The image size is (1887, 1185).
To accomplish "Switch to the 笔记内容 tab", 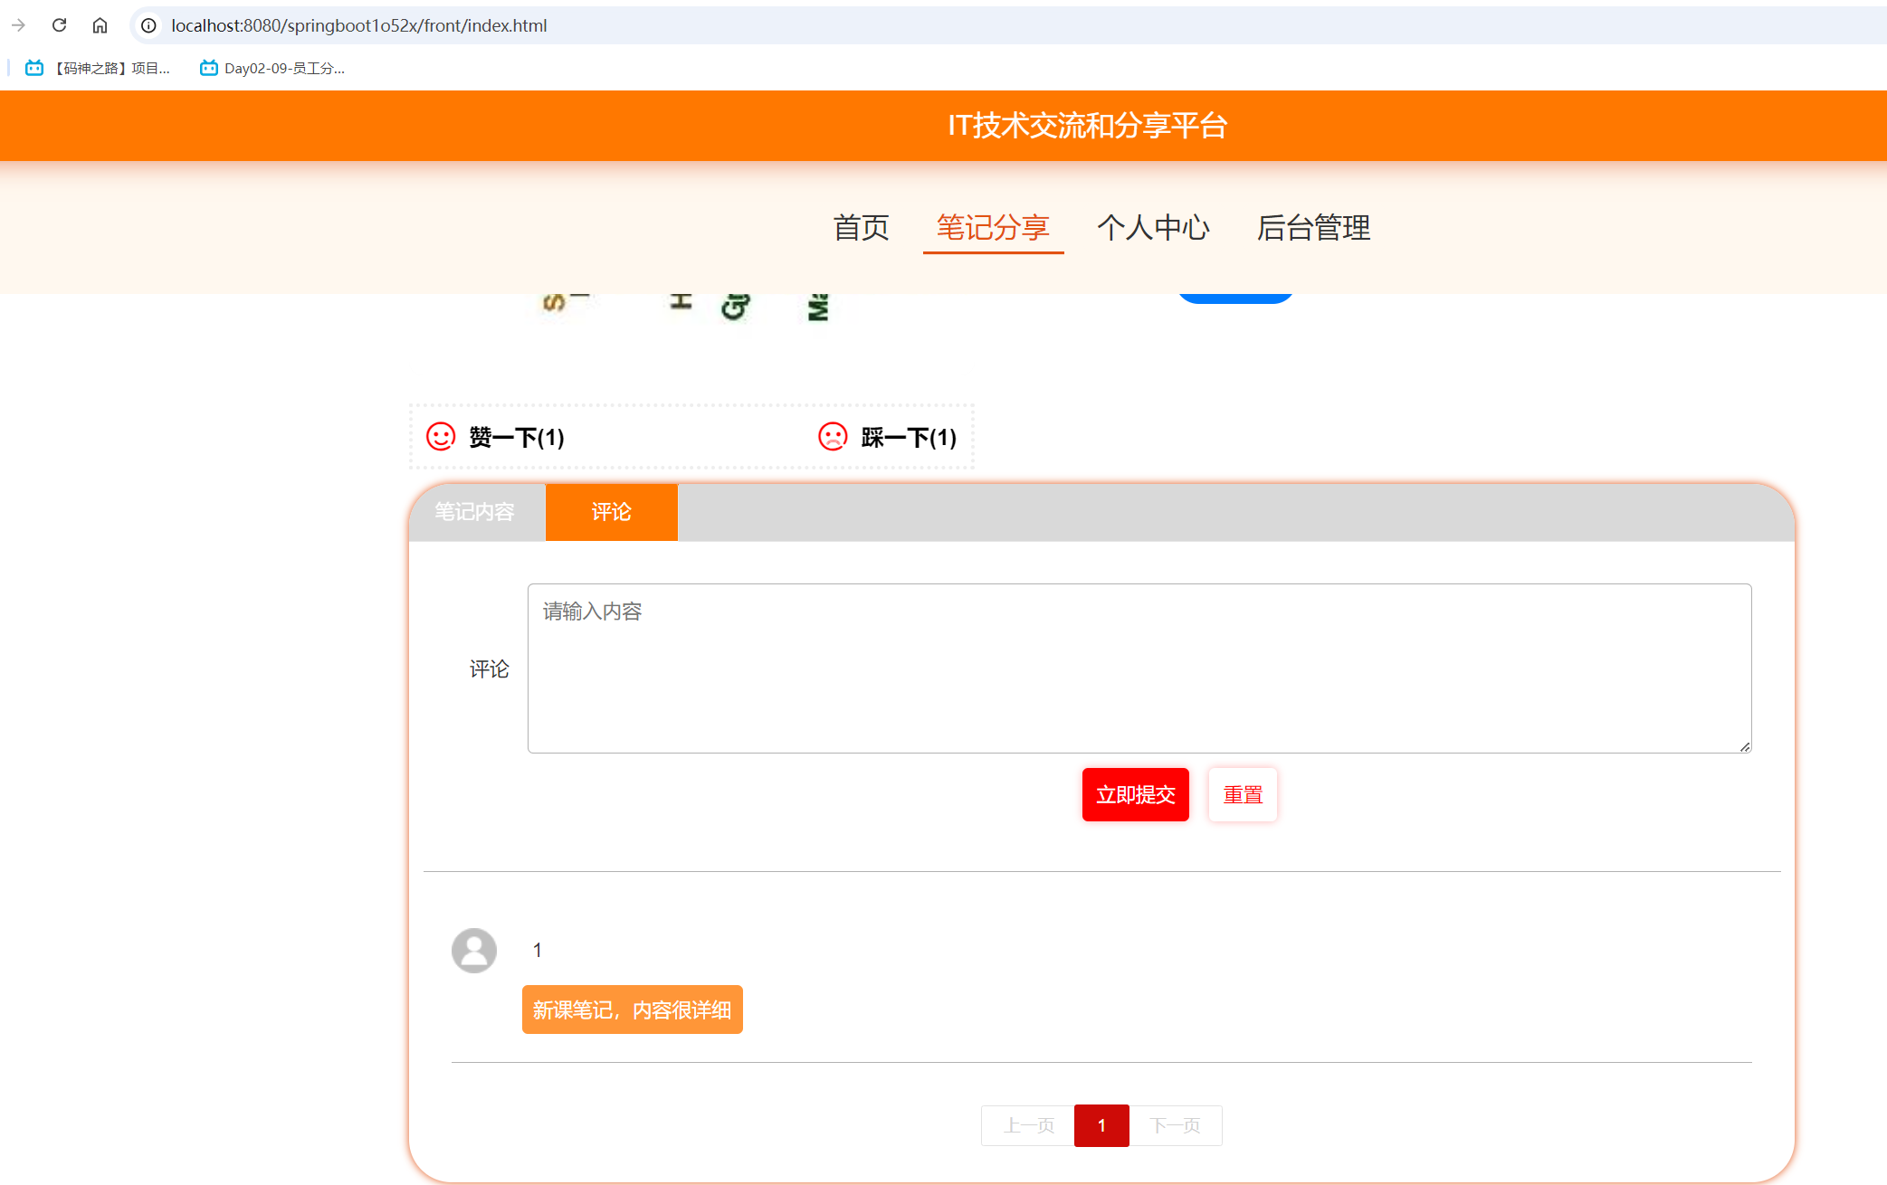I will click(475, 512).
